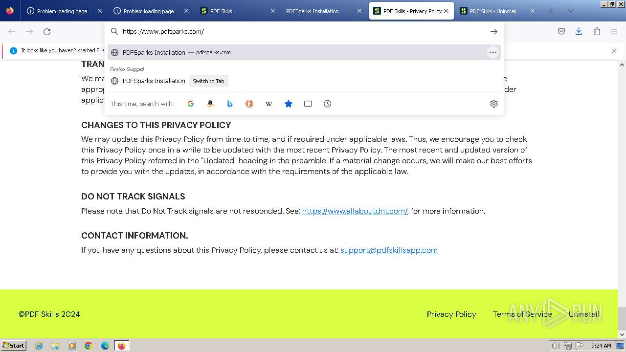Click the network icon in system tray
This screenshot has width=626, height=352.
point(567,346)
